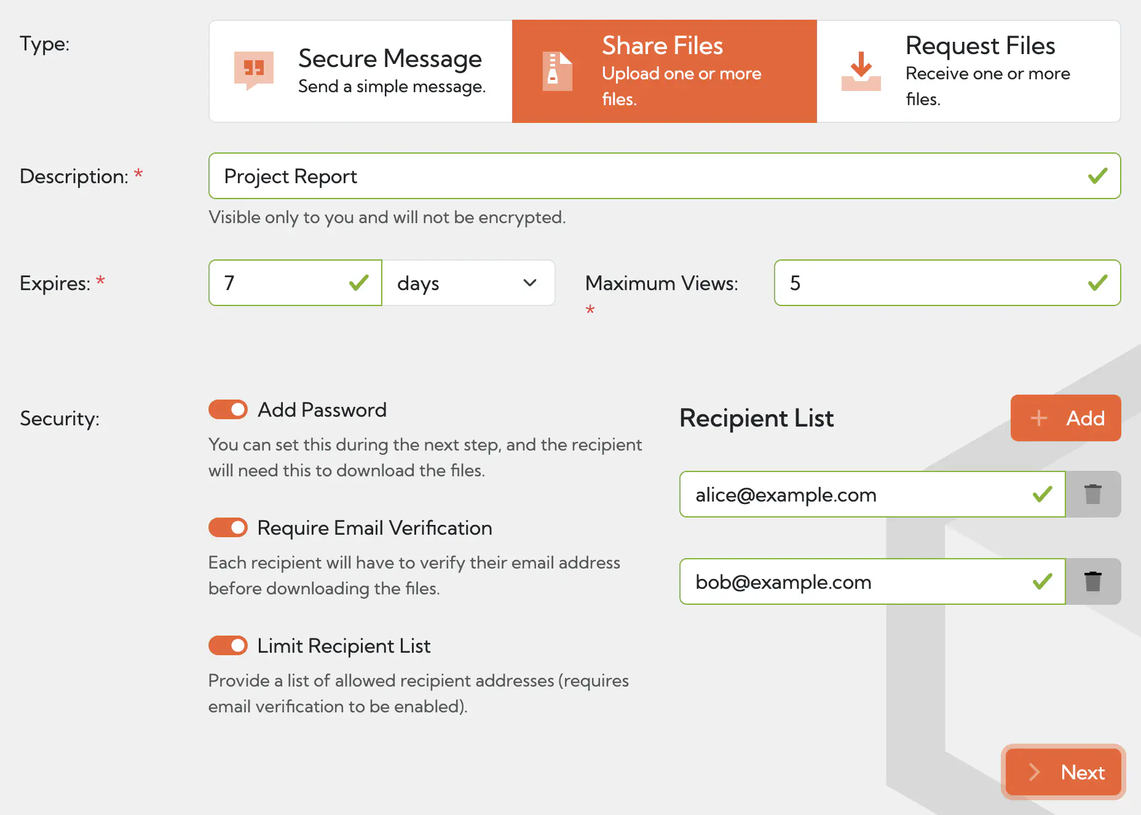Delete alice@example.com with its trash icon

pos(1092,494)
